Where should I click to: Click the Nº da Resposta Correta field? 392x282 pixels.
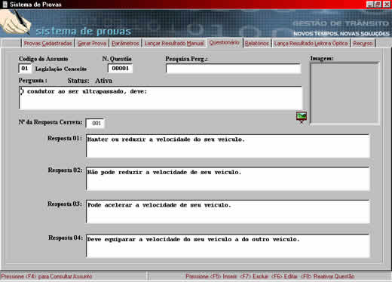tap(95, 123)
